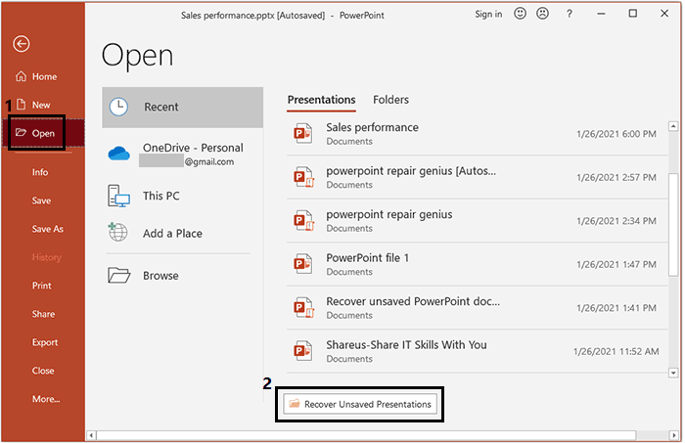Click the icon of powerpoint repair genius [Autos...
The height and width of the screenshot is (443, 685).
(303, 177)
